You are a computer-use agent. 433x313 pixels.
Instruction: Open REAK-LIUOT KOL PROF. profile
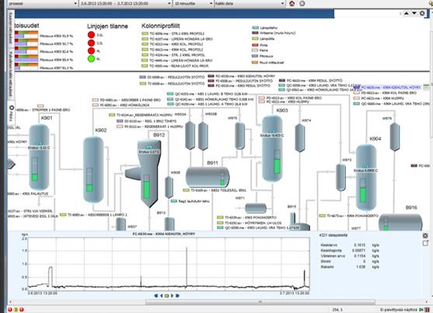point(176,66)
